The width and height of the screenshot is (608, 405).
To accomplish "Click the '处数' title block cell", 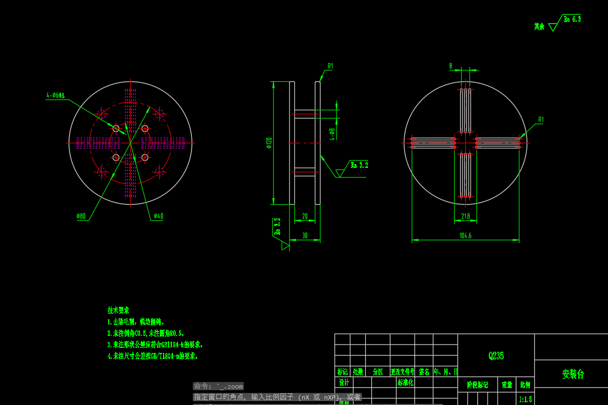I will coord(358,372).
